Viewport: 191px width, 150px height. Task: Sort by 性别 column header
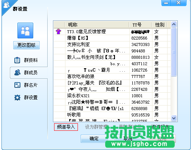[160, 24]
